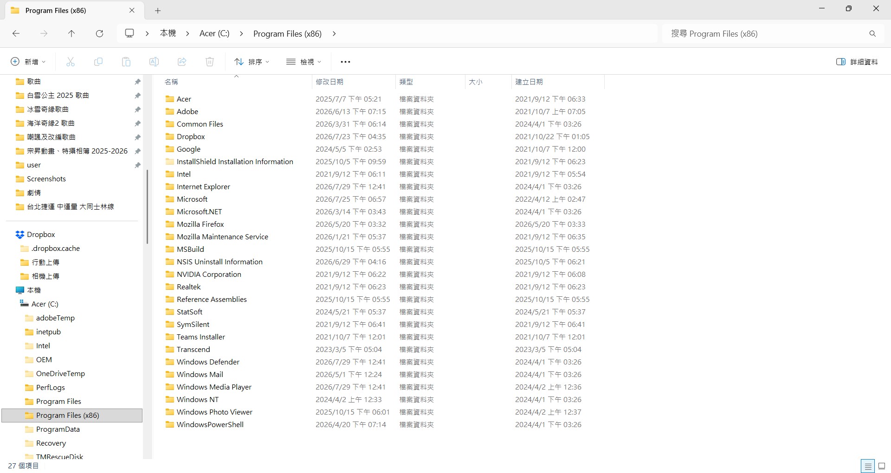Click the Cut scissors icon
This screenshot has width=891, height=473.
coord(71,62)
